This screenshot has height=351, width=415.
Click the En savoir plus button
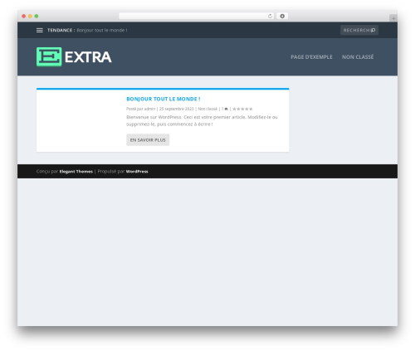148,140
